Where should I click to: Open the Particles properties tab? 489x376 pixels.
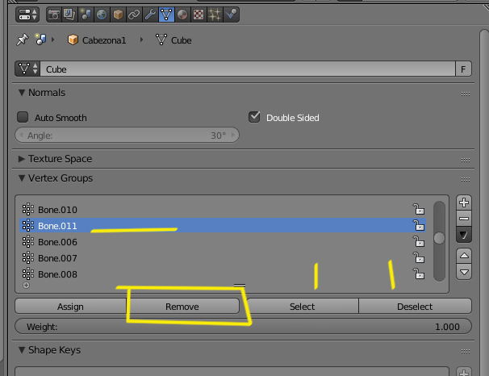click(x=215, y=15)
